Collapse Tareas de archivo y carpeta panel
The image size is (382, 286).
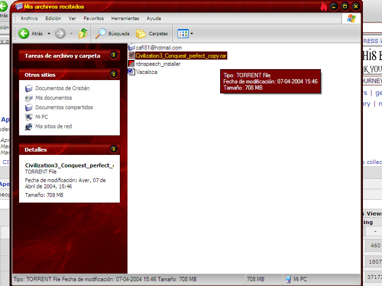[114, 55]
